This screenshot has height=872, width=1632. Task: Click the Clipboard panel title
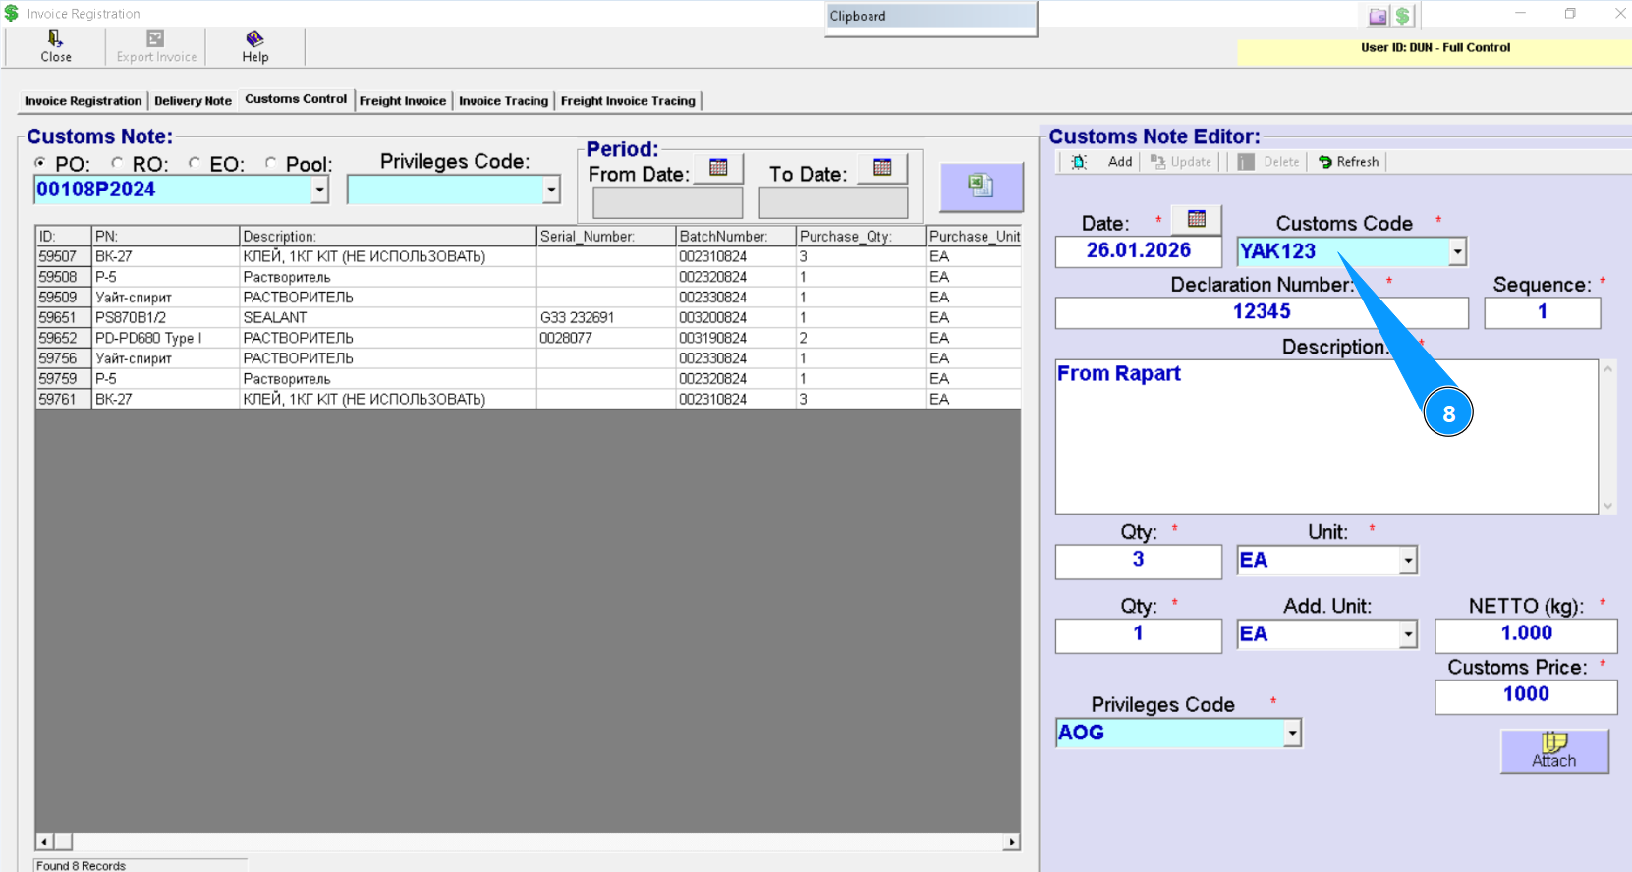point(858,17)
